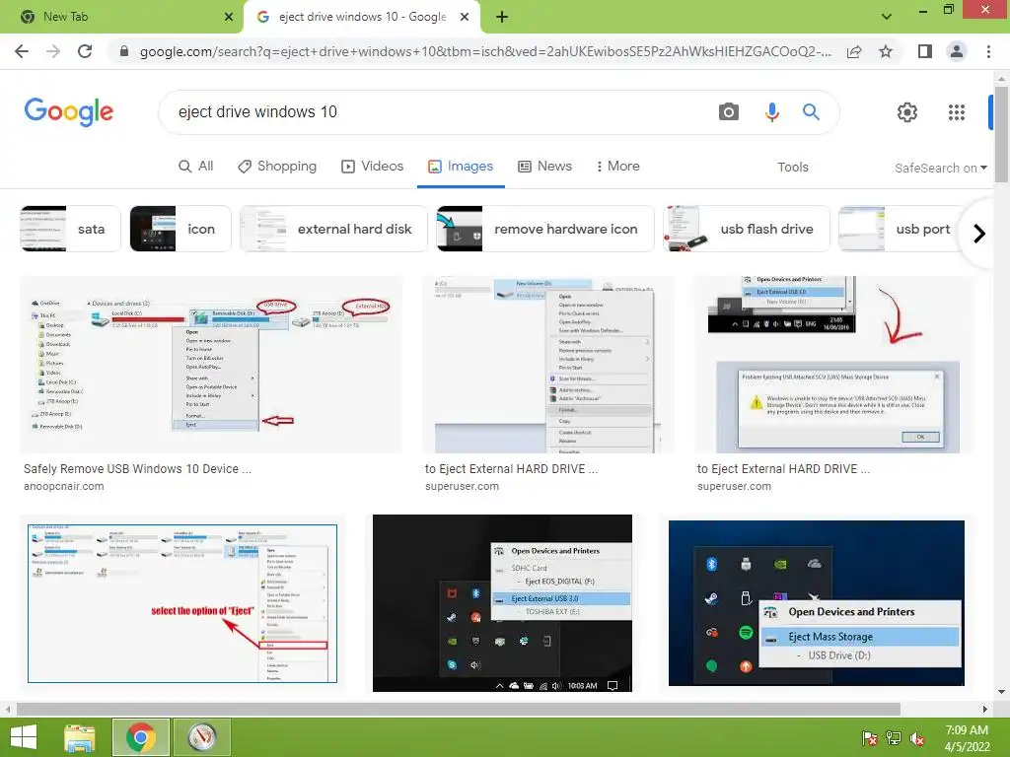Image resolution: width=1010 pixels, height=757 pixels.
Task: Open the Chrome profile avatar
Action: 957,51
